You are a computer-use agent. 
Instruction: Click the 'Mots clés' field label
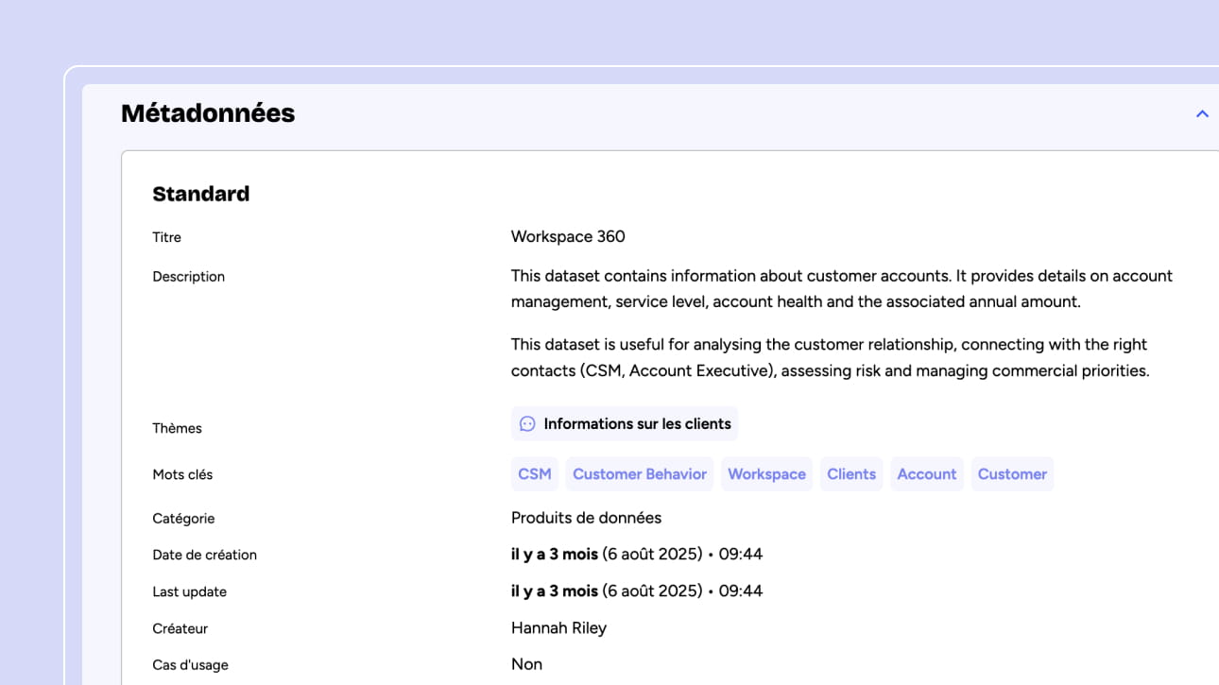click(182, 474)
